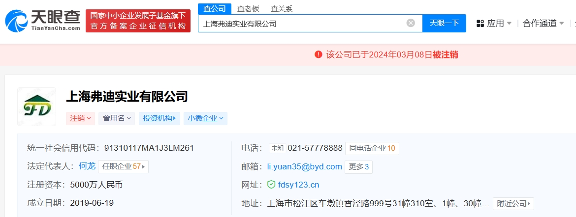This screenshot has width=576, height=217.
Task: Click the phone number 021-57778888
Action: (315, 148)
